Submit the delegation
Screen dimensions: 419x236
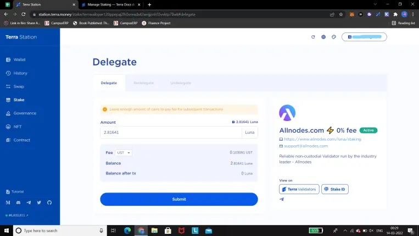click(179, 199)
